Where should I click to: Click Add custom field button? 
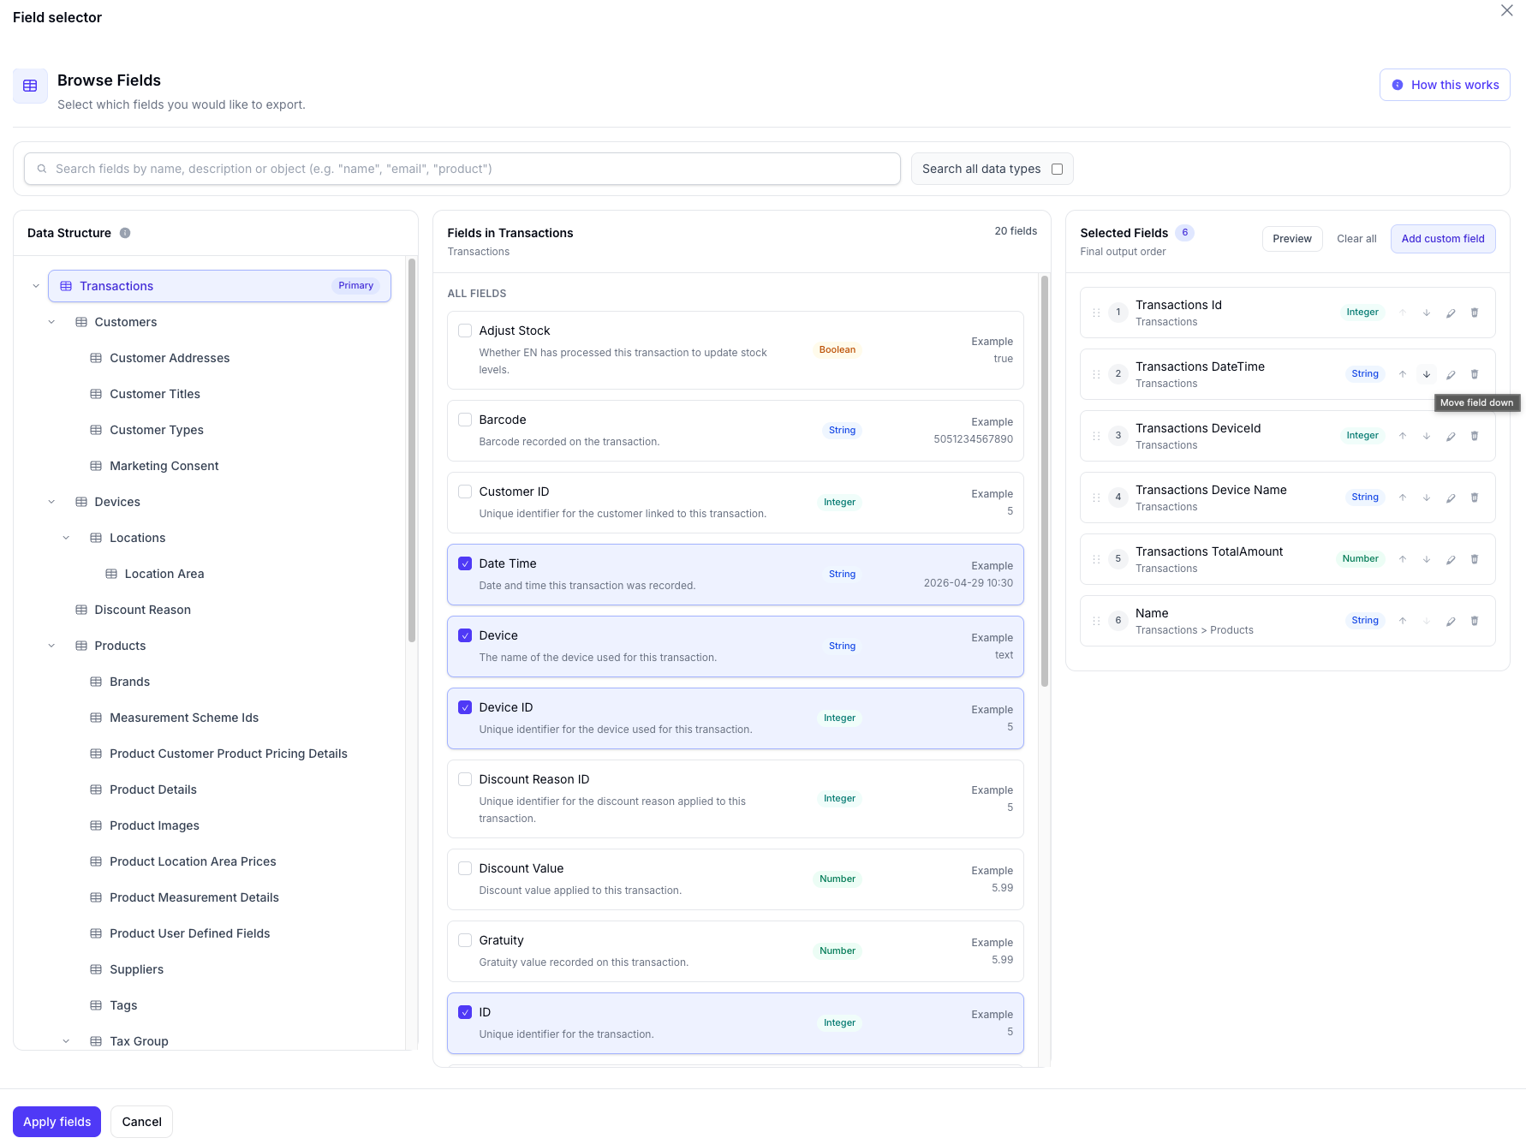point(1443,239)
